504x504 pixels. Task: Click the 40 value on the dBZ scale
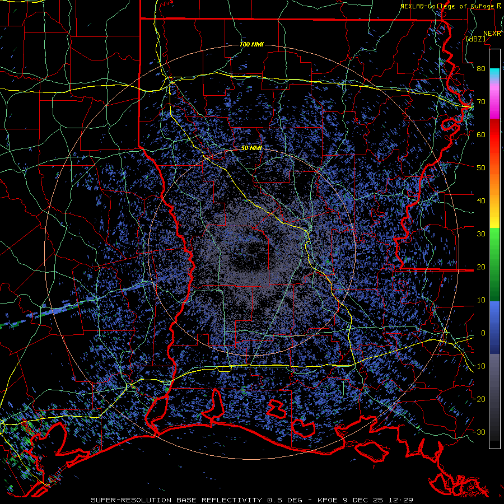(481, 201)
